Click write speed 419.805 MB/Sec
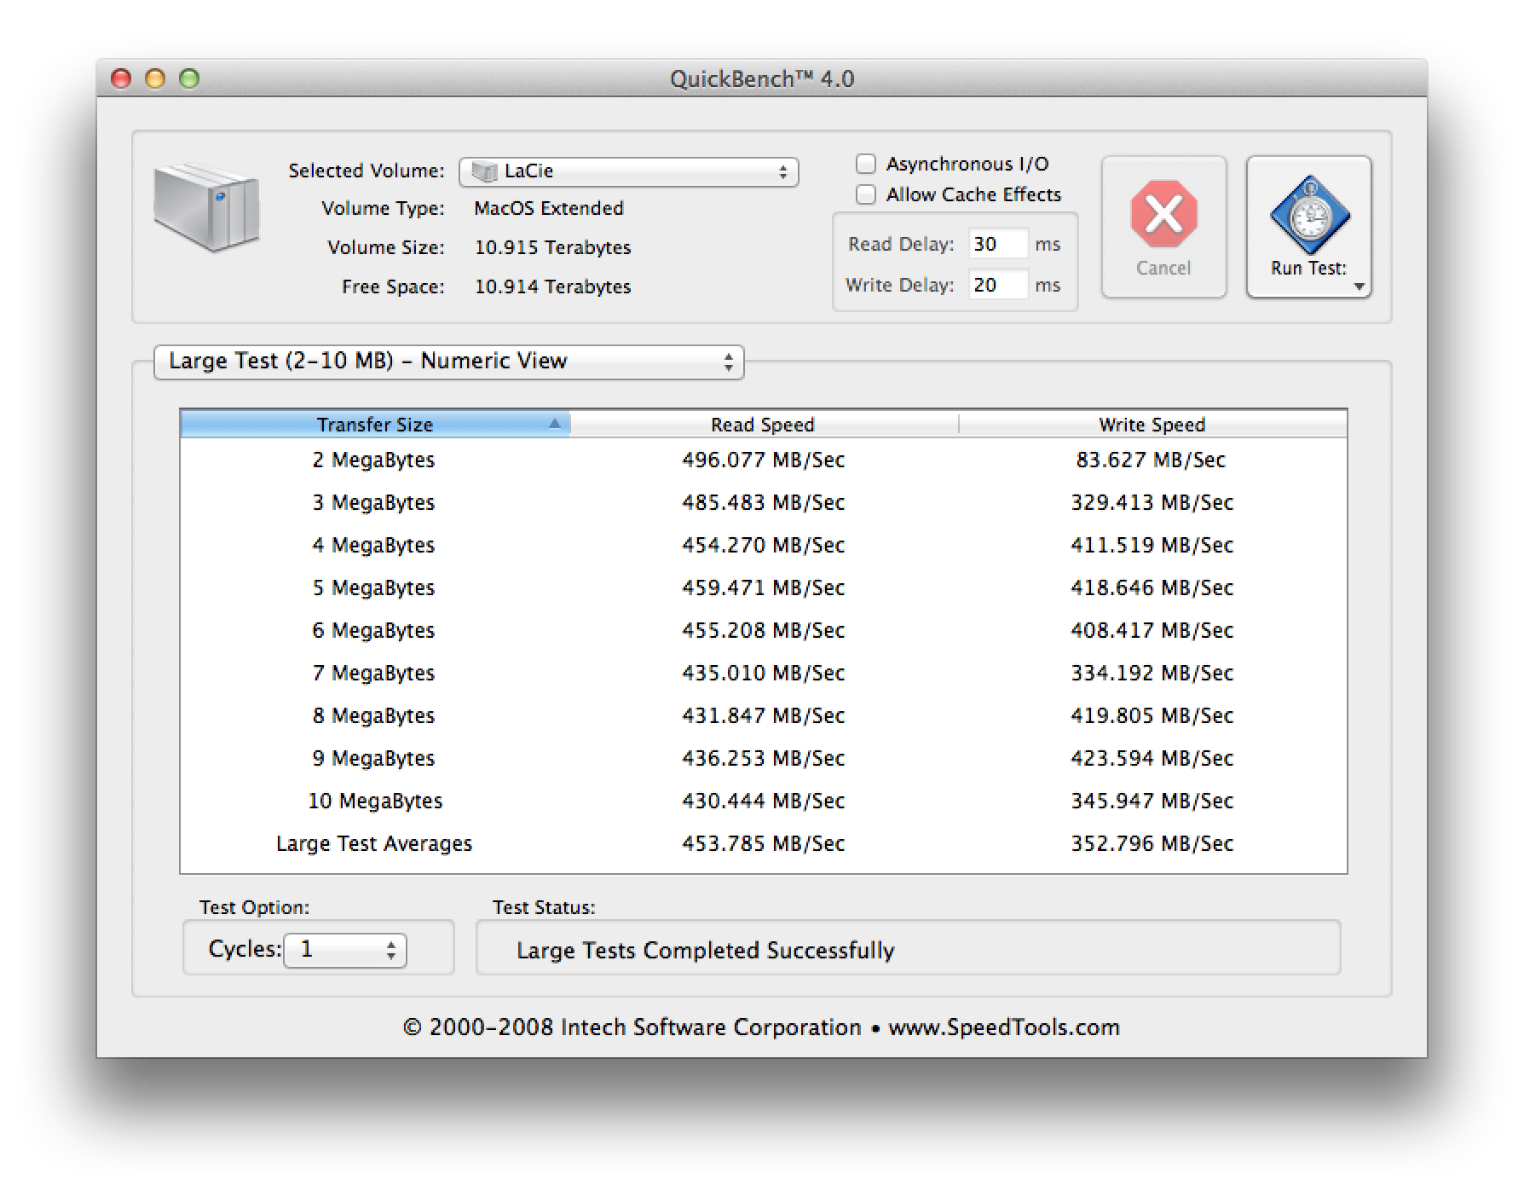The height and width of the screenshot is (1192, 1524). coord(1152,716)
